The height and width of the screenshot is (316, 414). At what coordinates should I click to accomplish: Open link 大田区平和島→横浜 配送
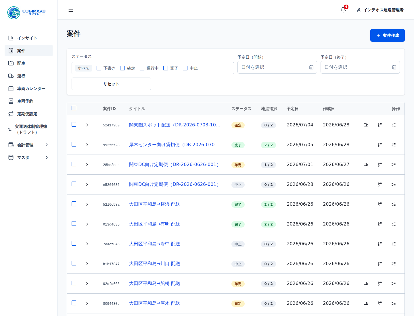tap(154, 204)
